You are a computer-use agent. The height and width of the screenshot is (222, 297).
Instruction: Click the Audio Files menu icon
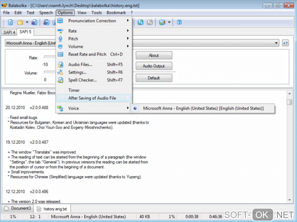[61, 65]
